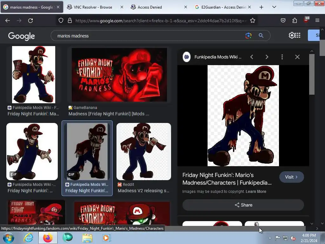The image size is (325, 244).
Task: Close the image preview panel
Action: [297, 57]
